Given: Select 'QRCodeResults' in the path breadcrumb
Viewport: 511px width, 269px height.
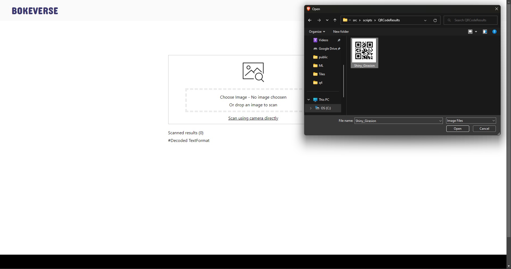Looking at the screenshot, I should pyautogui.click(x=389, y=20).
